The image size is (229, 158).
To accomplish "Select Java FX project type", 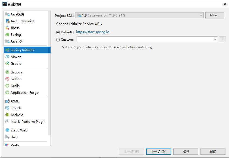I will [26, 41].
